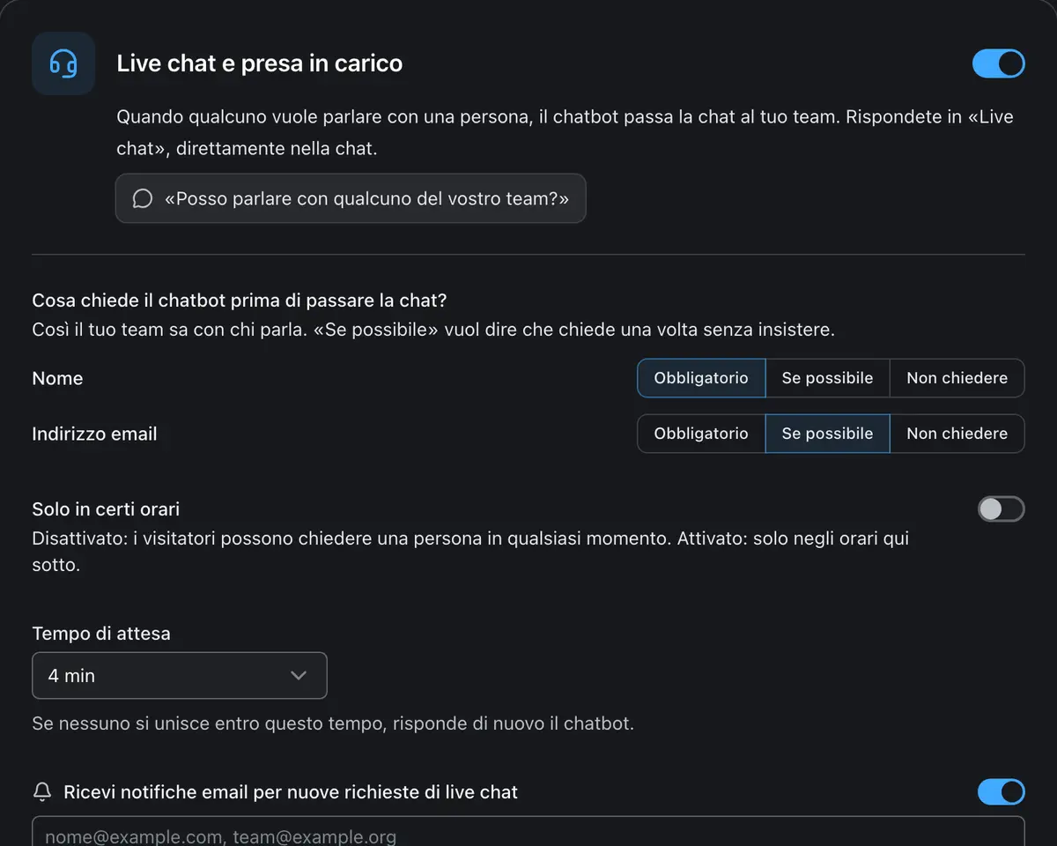The image size is (1057, 846).
Task: Set Nome to Obbligatorio
Action: [701, 378]
